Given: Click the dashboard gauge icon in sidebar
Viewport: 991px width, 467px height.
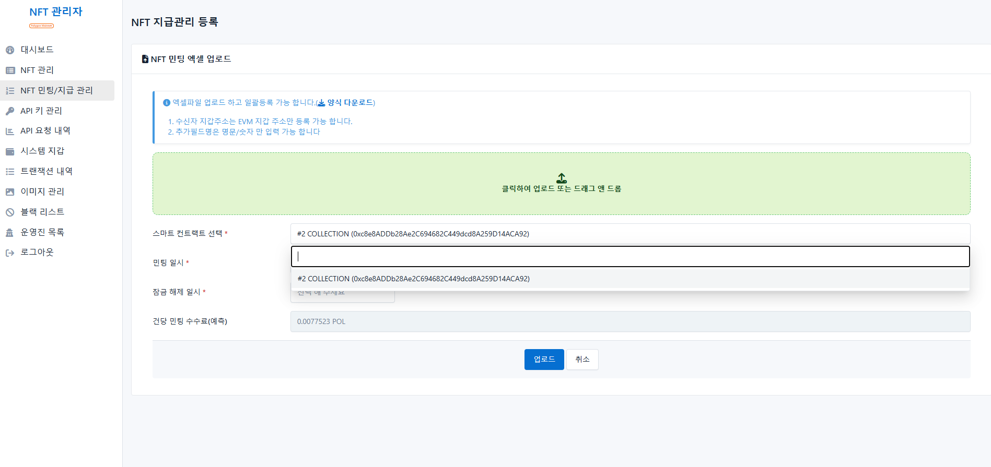Looking at the screenshot, I should [x=10, y=50].
